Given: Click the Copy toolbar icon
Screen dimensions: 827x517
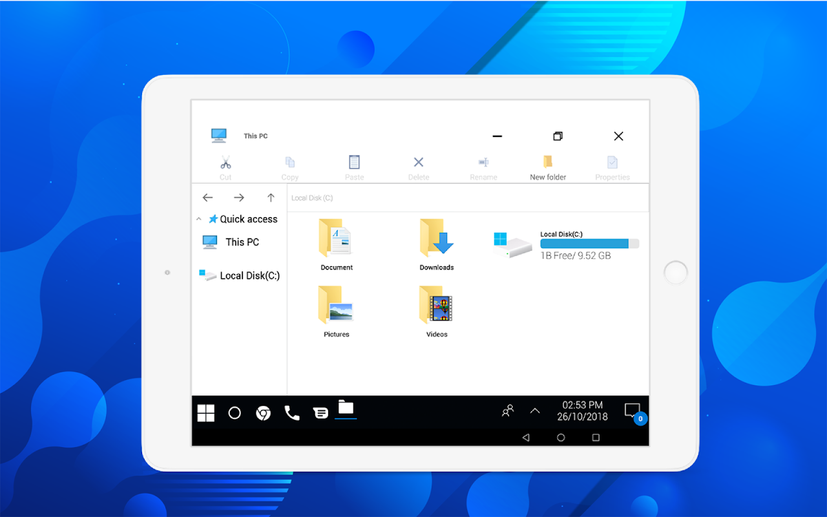Looking at the screenshot, I should point(290,162).
